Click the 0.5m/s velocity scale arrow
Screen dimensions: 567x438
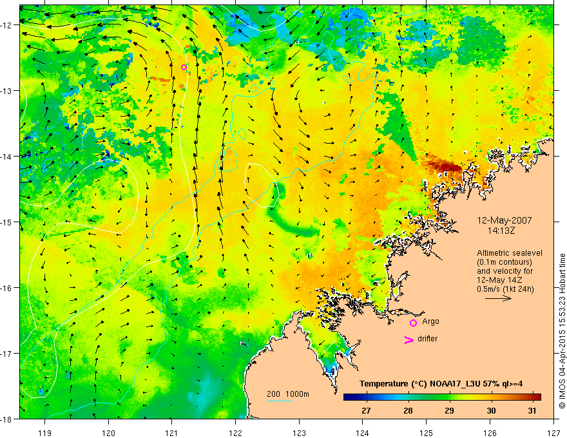498,298
